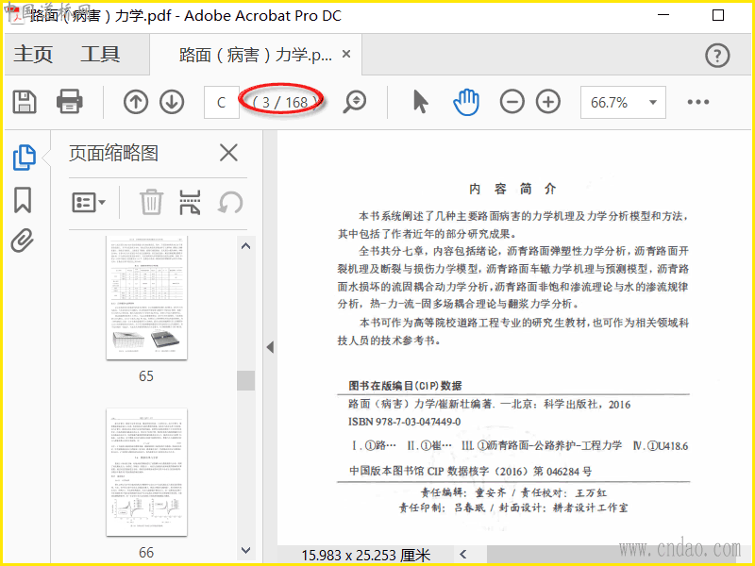Select the arrow selection tool
Screen dimensions: 755x566
(x=420, y=102)
